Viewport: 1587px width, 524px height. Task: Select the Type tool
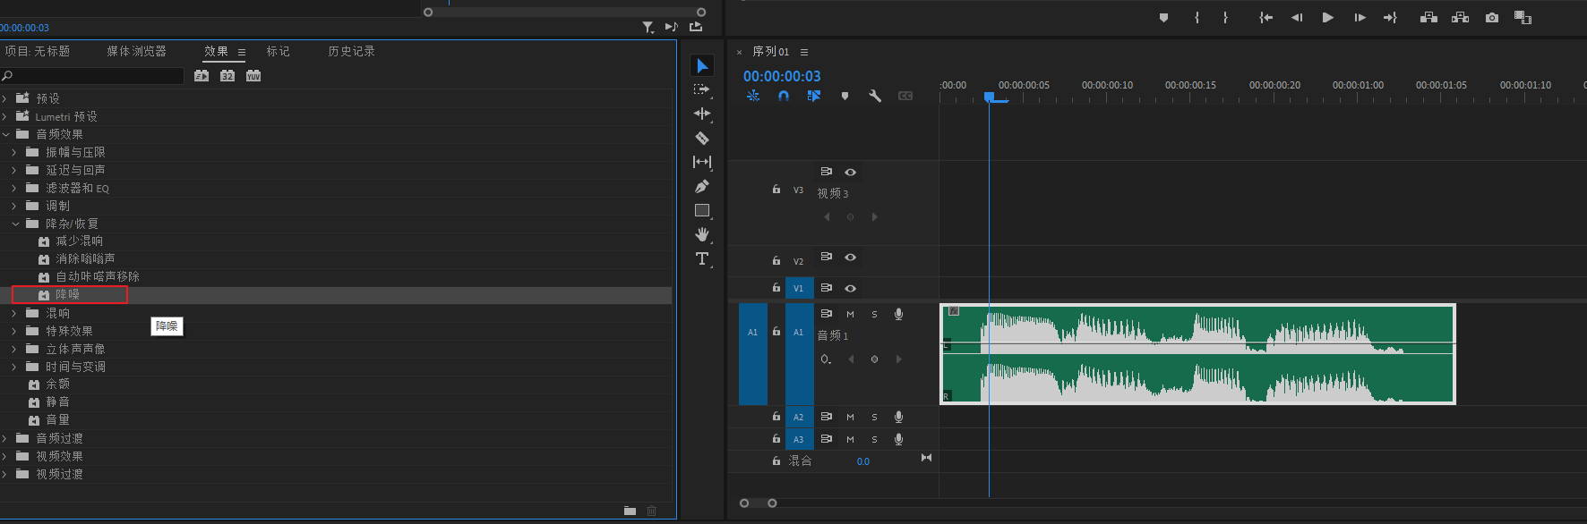[702, 258]
